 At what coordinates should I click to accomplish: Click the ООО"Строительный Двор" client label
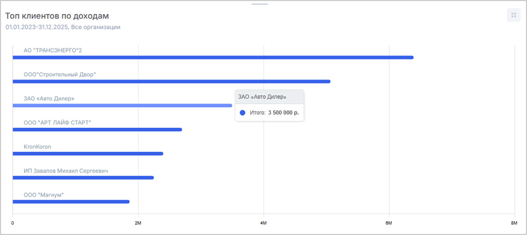point(60,75)
